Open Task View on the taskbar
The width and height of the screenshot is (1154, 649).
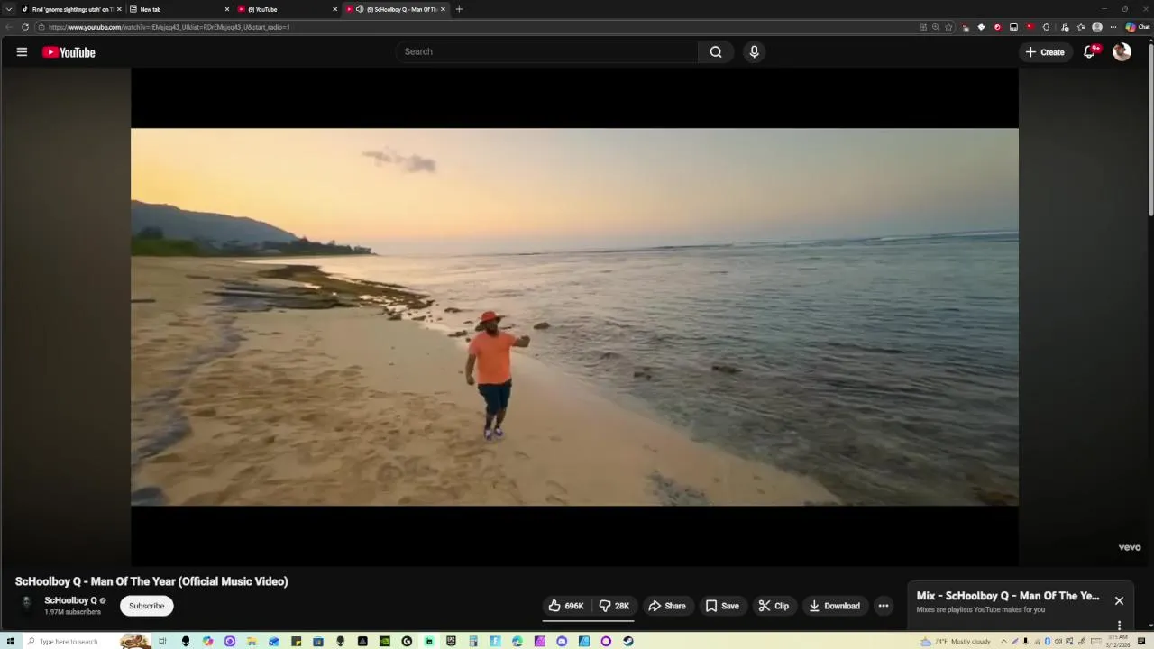[x=162, y=641]
